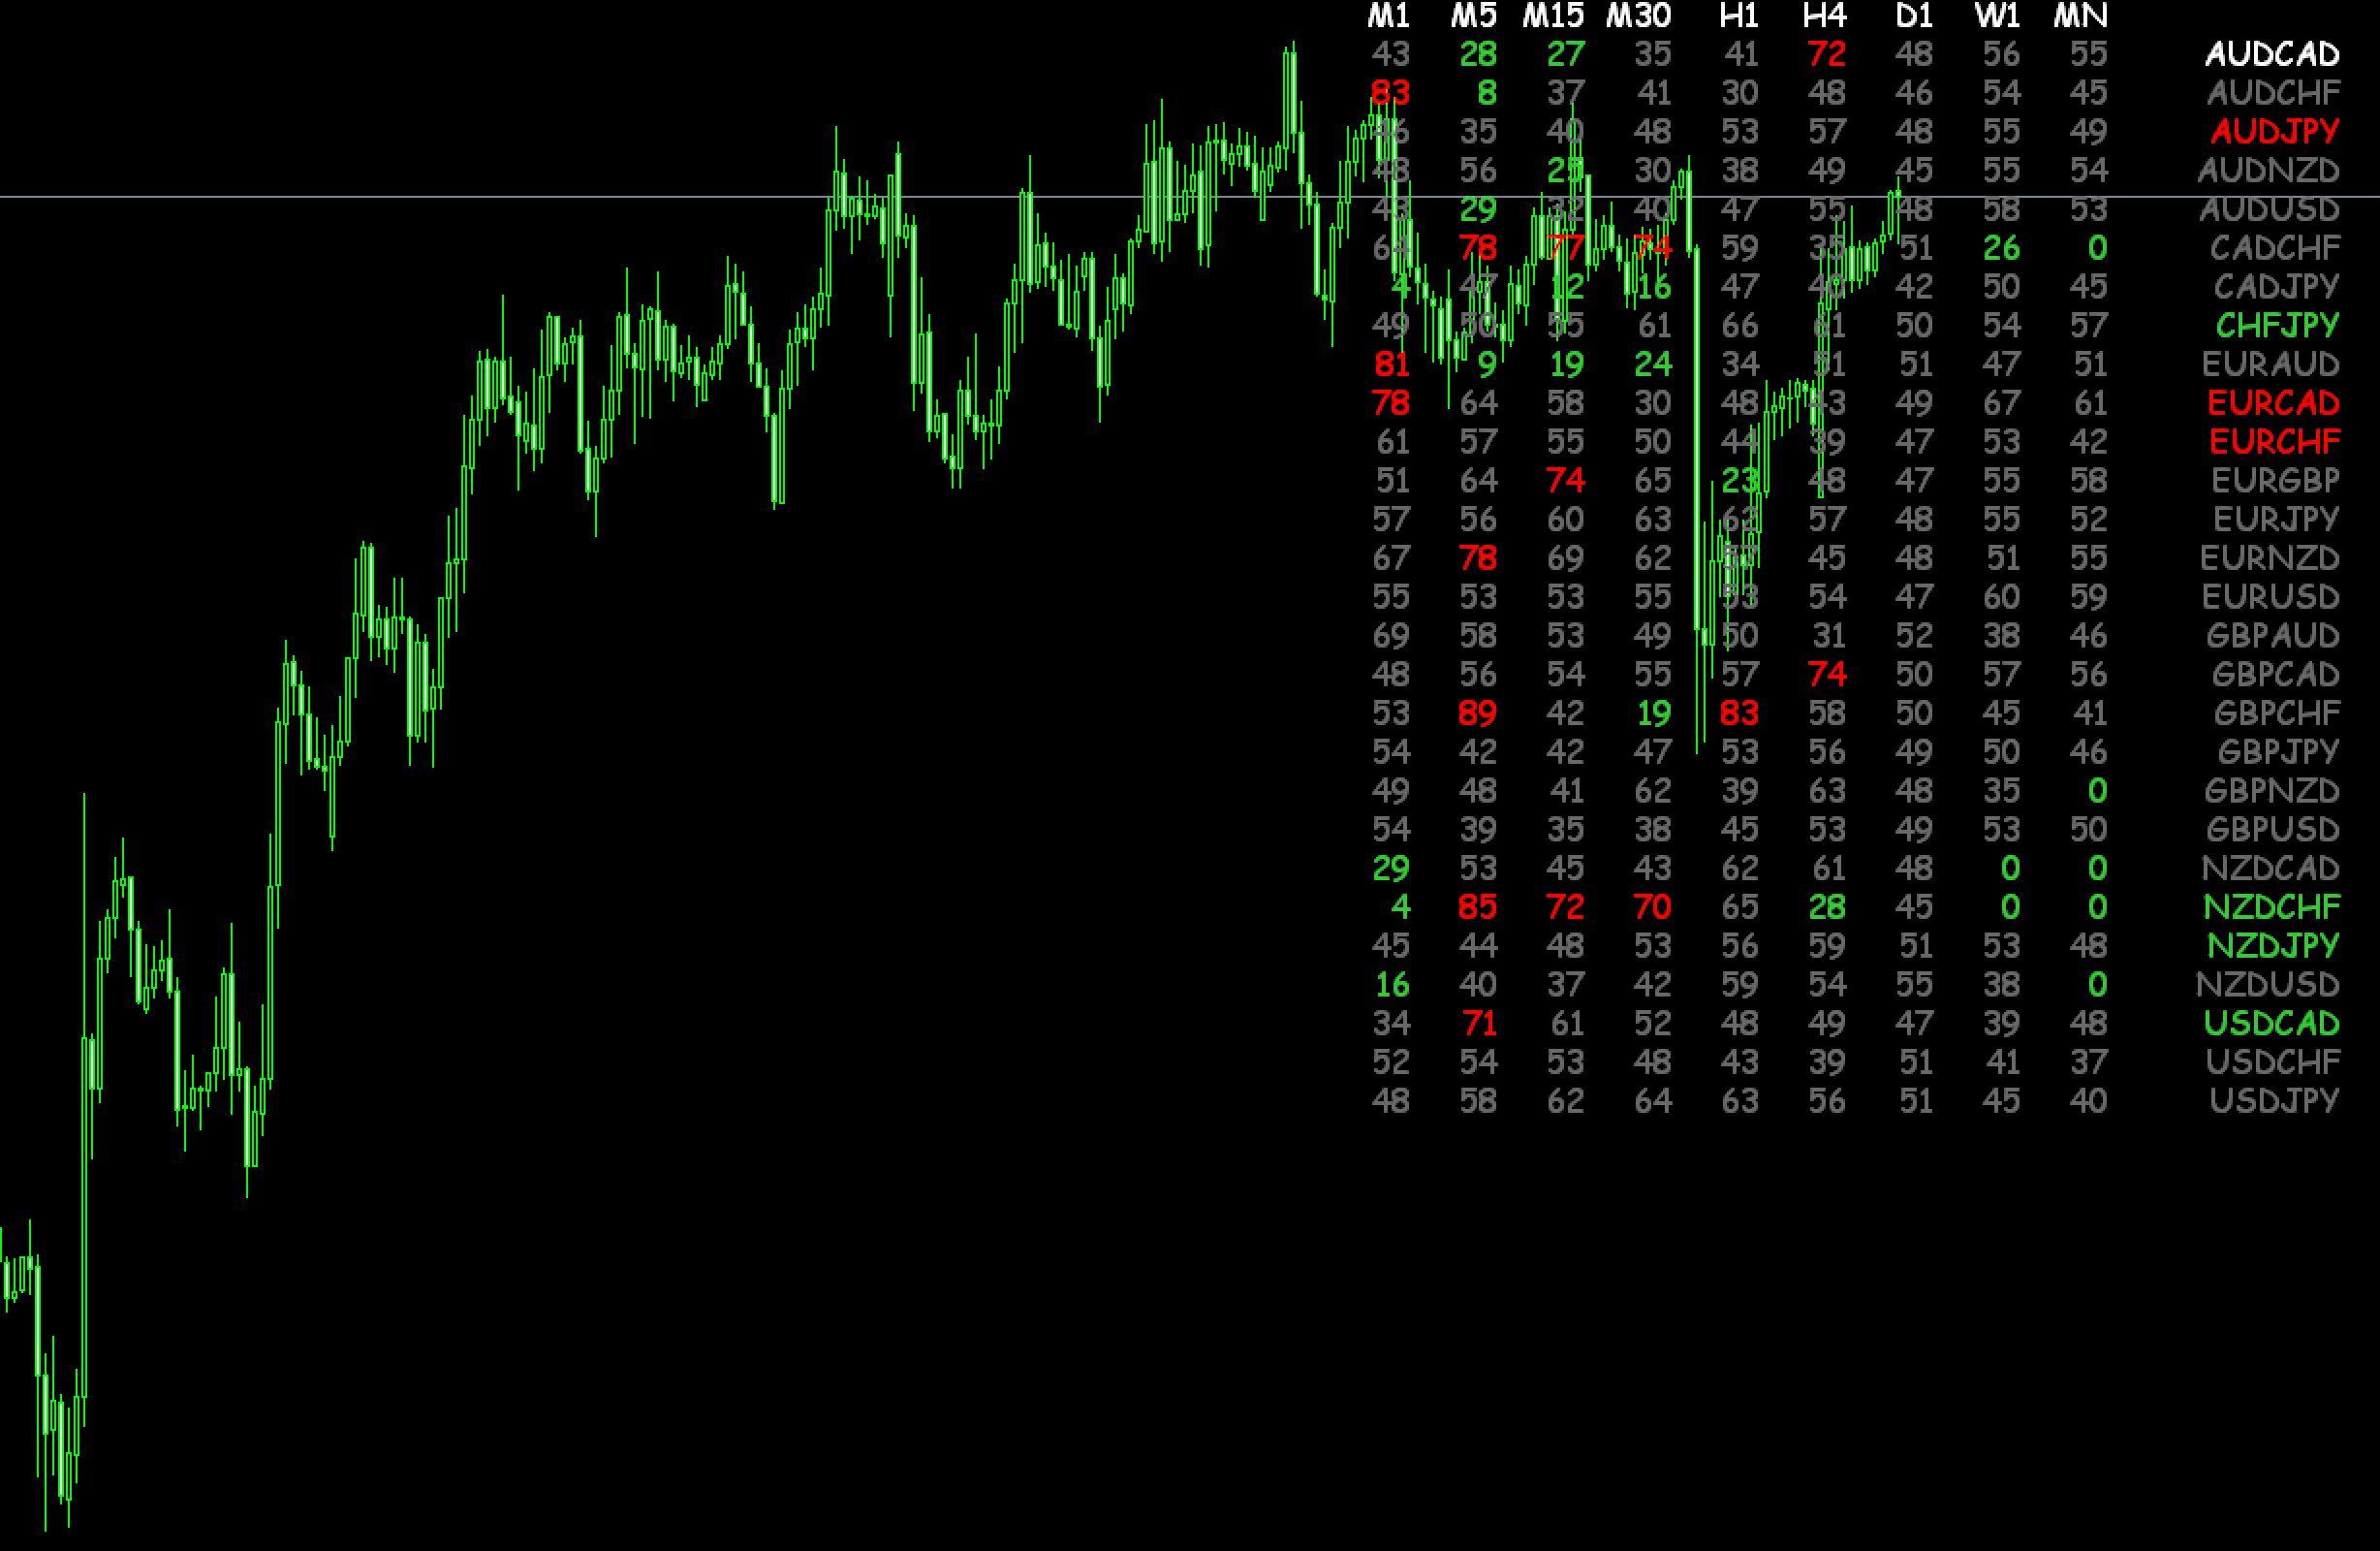Select the NZDUSD pair label
Viewport: 2380px width, 1551px height.
[2267, 985]
